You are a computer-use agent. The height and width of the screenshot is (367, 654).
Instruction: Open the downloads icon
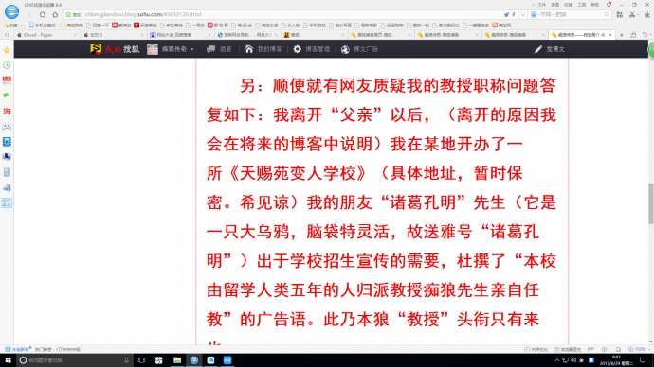647,14
